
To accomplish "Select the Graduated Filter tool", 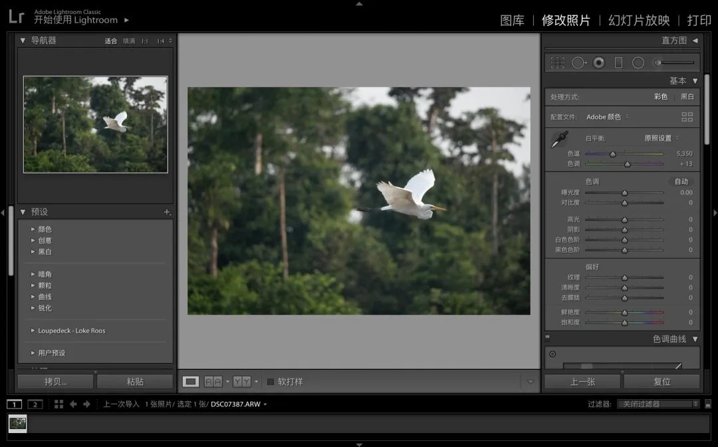I will (x=618, y=62).
